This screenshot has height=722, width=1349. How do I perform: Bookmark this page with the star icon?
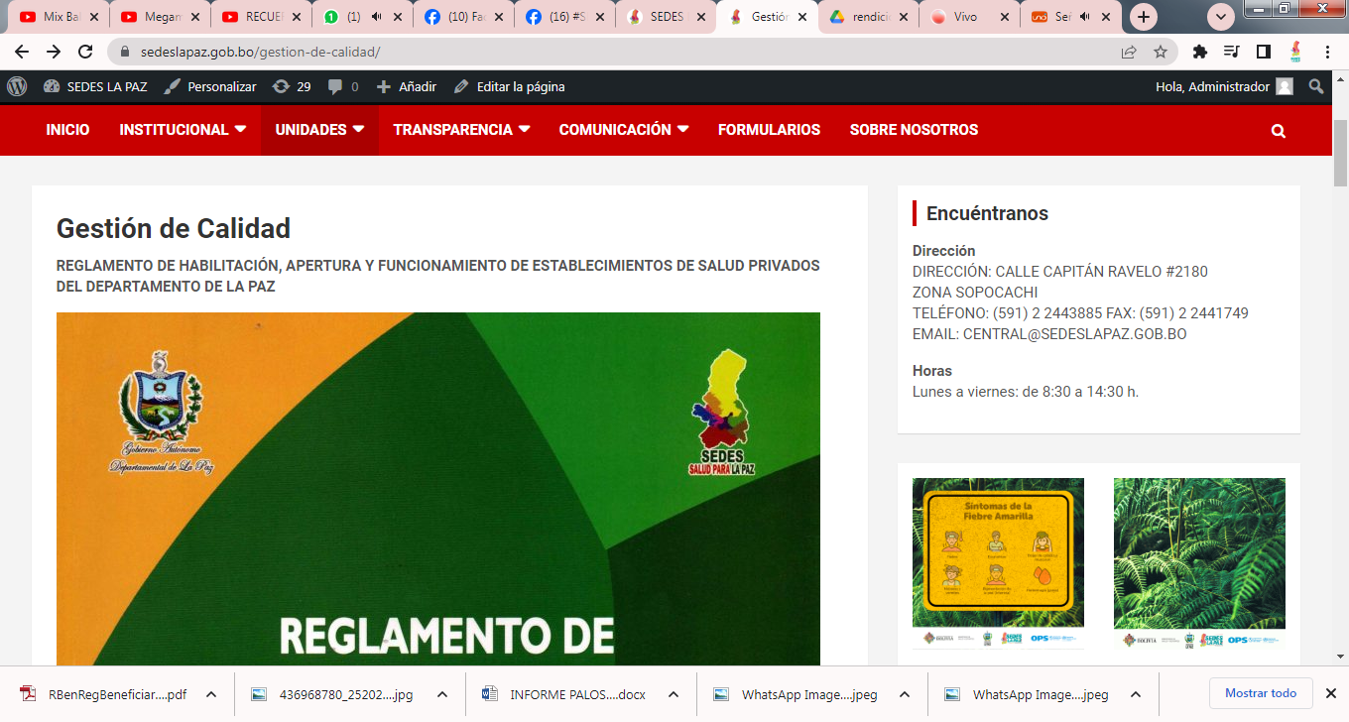pyautogui.click(x=1160, y=52)
